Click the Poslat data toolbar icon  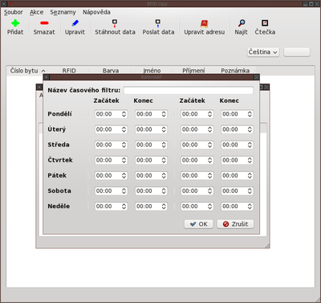(158, 23)
